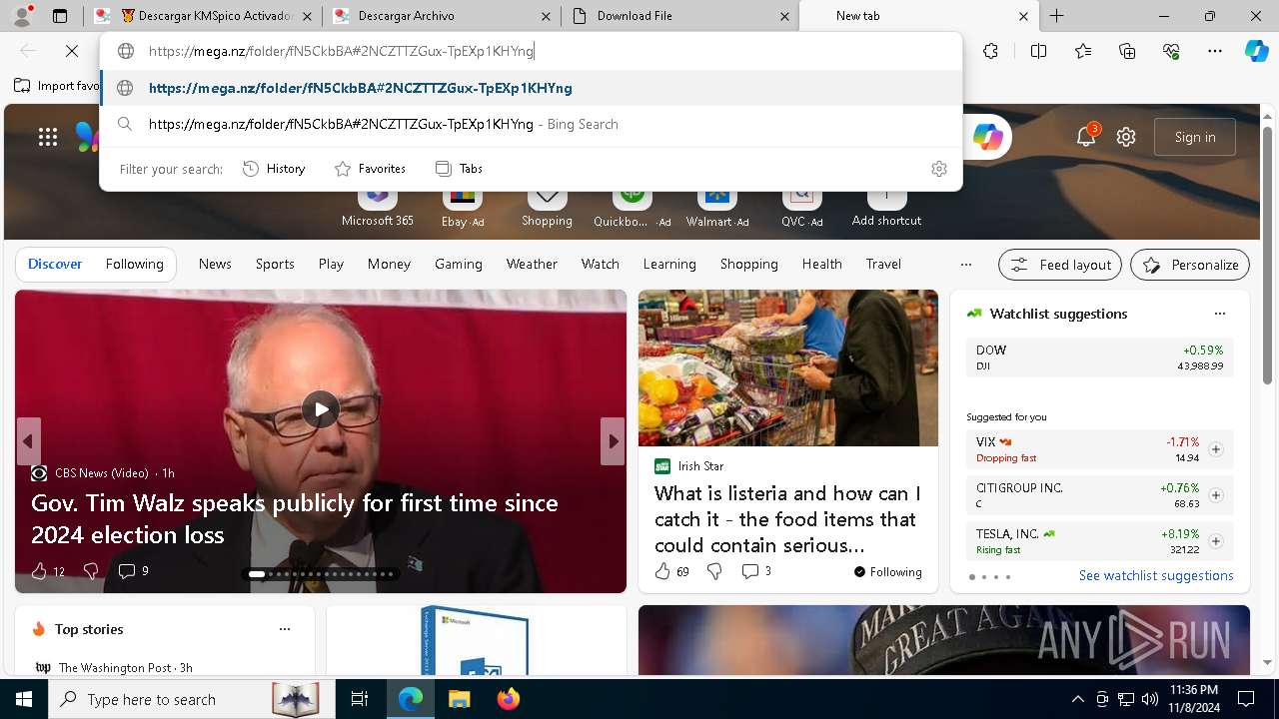Launch the Copilot sidebar icon
Screen dimensions: 1279x719
tap(1256, 51)
